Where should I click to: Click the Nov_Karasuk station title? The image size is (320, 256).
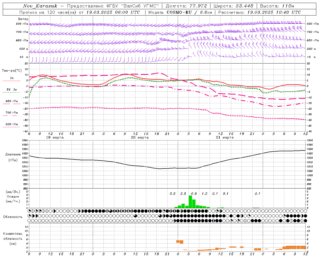(x=40, y=6)
